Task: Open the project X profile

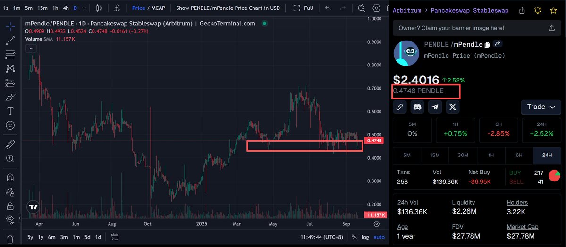Action: [x=453, y=107]
